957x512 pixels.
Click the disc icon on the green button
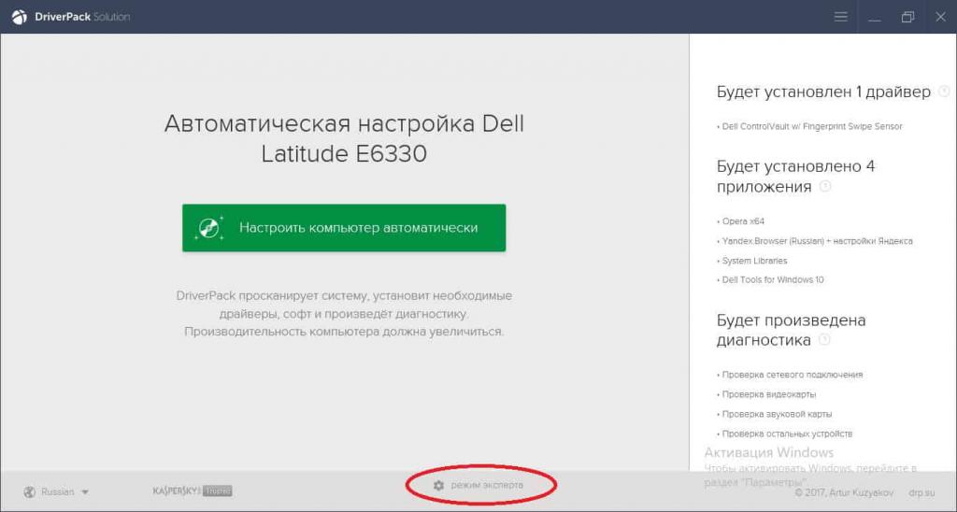[208, 228]
